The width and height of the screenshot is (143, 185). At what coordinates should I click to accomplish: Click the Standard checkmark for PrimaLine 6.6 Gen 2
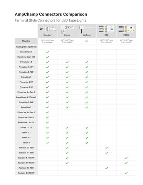point(47,113)
